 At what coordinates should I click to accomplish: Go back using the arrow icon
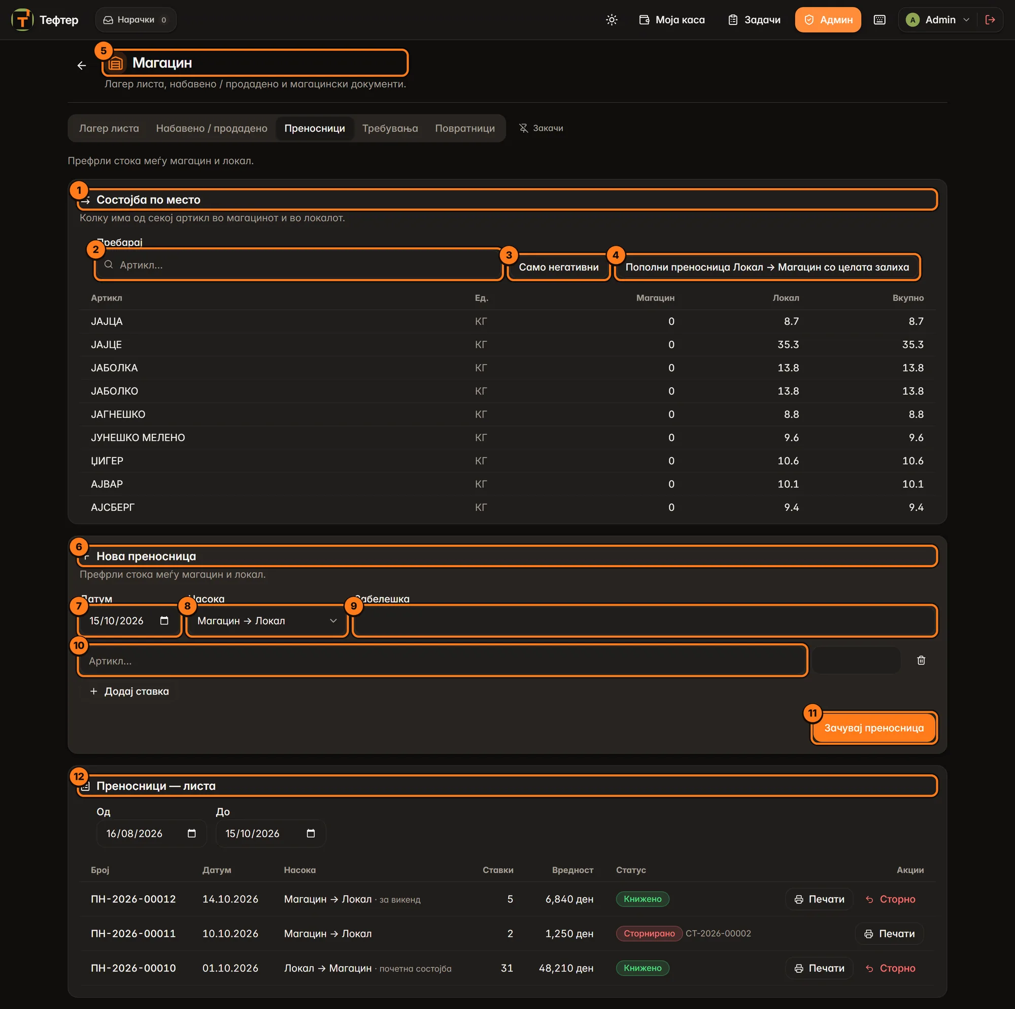click(x=81, y=65)
